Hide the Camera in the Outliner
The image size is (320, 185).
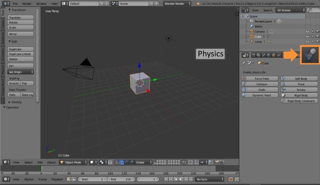[x=307, y=31]
